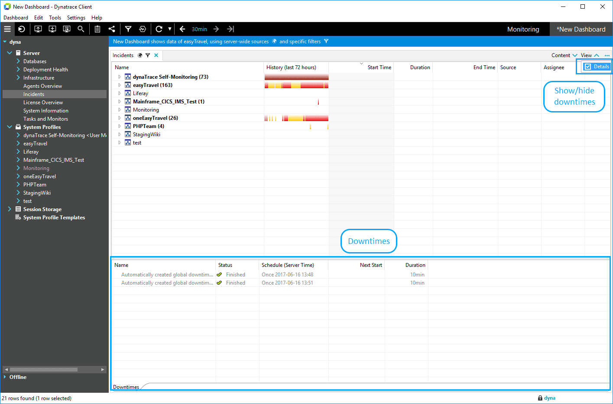
Task: Click the back arrow for the timeframe
Action: point(182,29)
